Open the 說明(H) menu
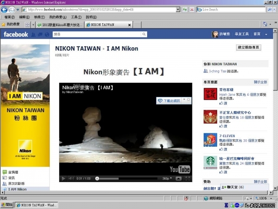 (91, 17)
